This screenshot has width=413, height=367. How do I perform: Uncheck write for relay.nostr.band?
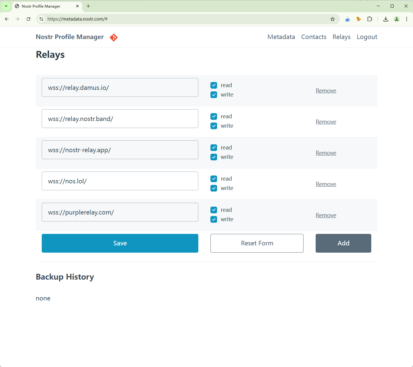[214, 126]
